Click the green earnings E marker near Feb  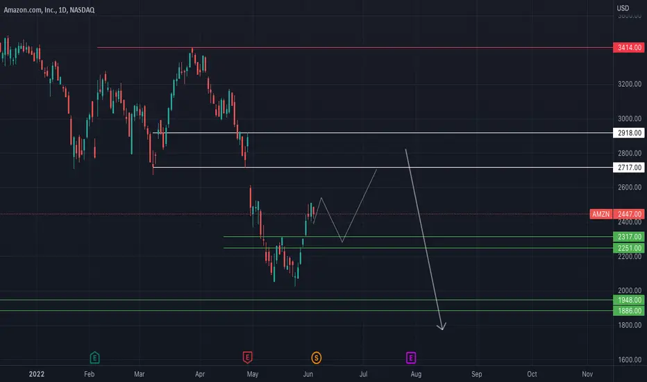pyautogui.click(x=94, y=357)
